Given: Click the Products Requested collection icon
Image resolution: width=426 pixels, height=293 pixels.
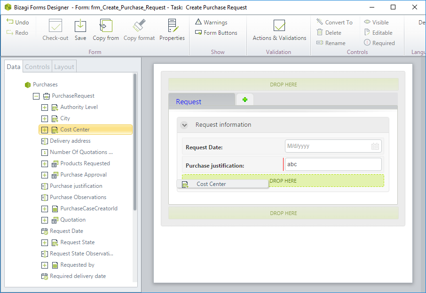Looking at the screenshot, I should tap(55, 163).
